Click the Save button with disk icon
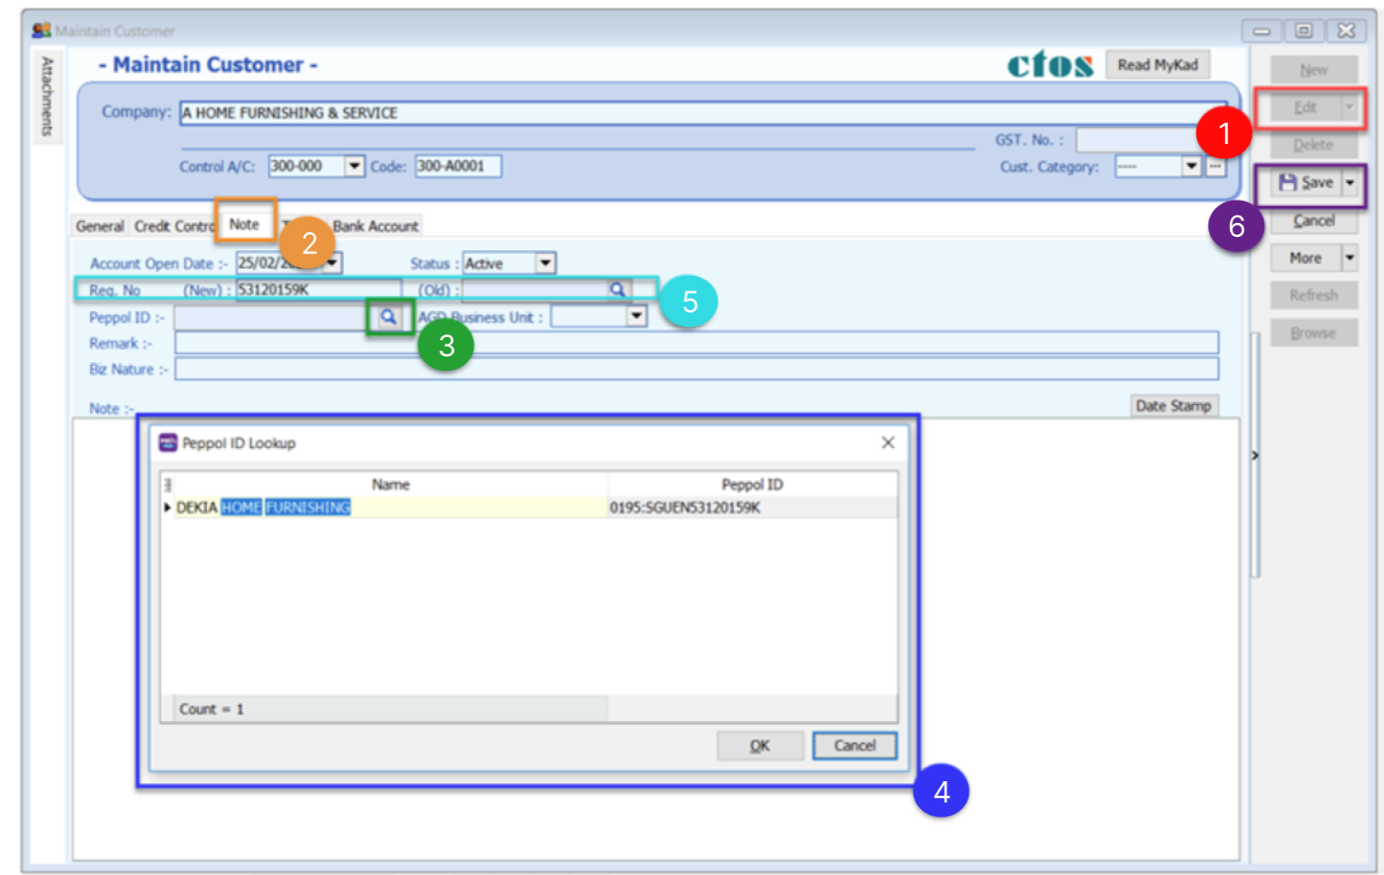 click(1306, 183)
